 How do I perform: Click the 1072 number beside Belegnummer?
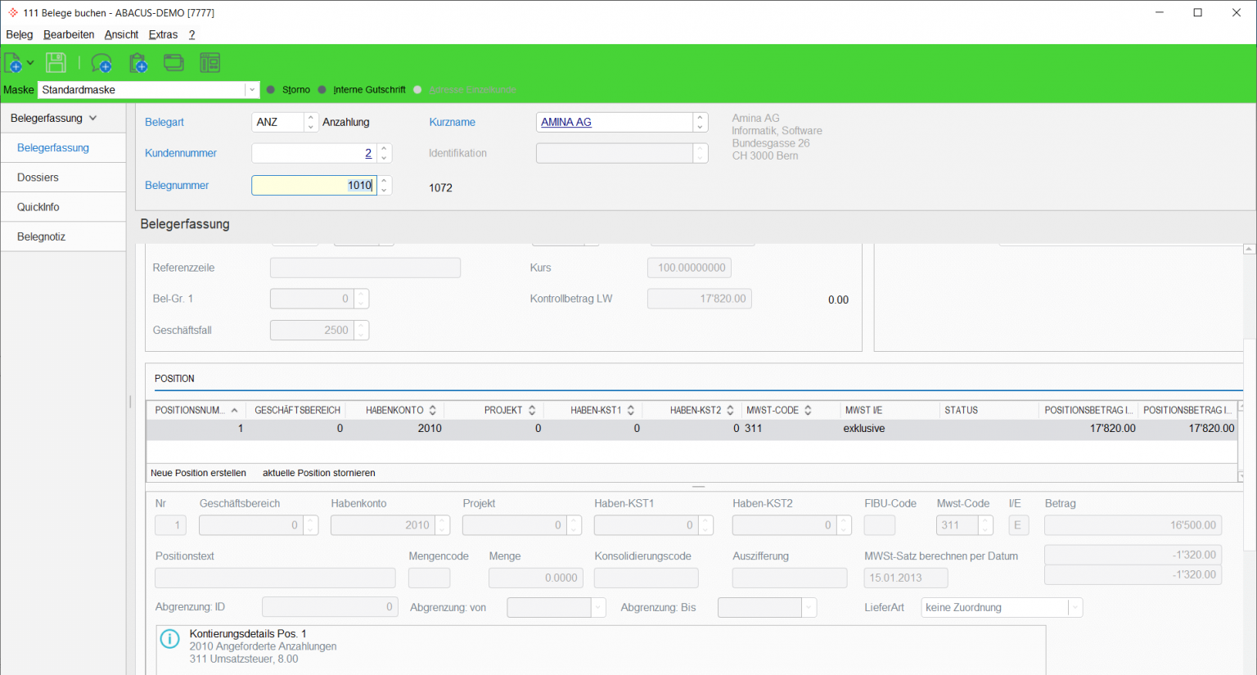coord(440,187)
